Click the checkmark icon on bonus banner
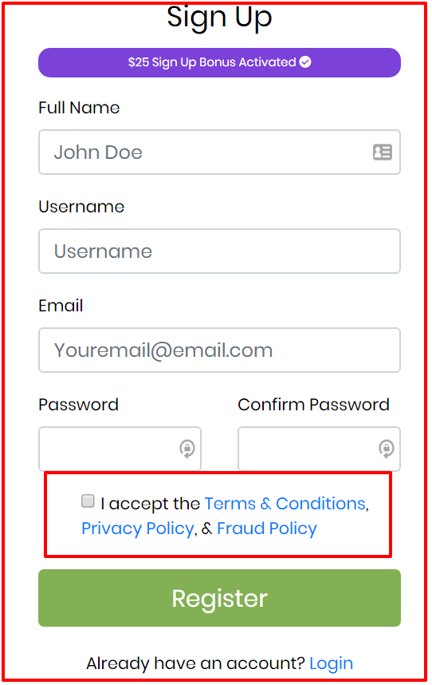Viewport: 432px width, 685px height. tap(305, 62)
